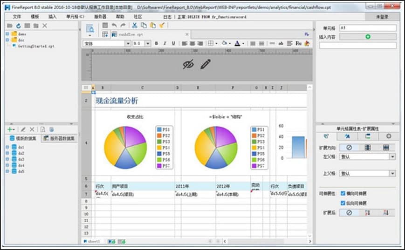Click the open folder icon in the file panel
The height and width of the screenshot is (250, 405).
[10, 26]
